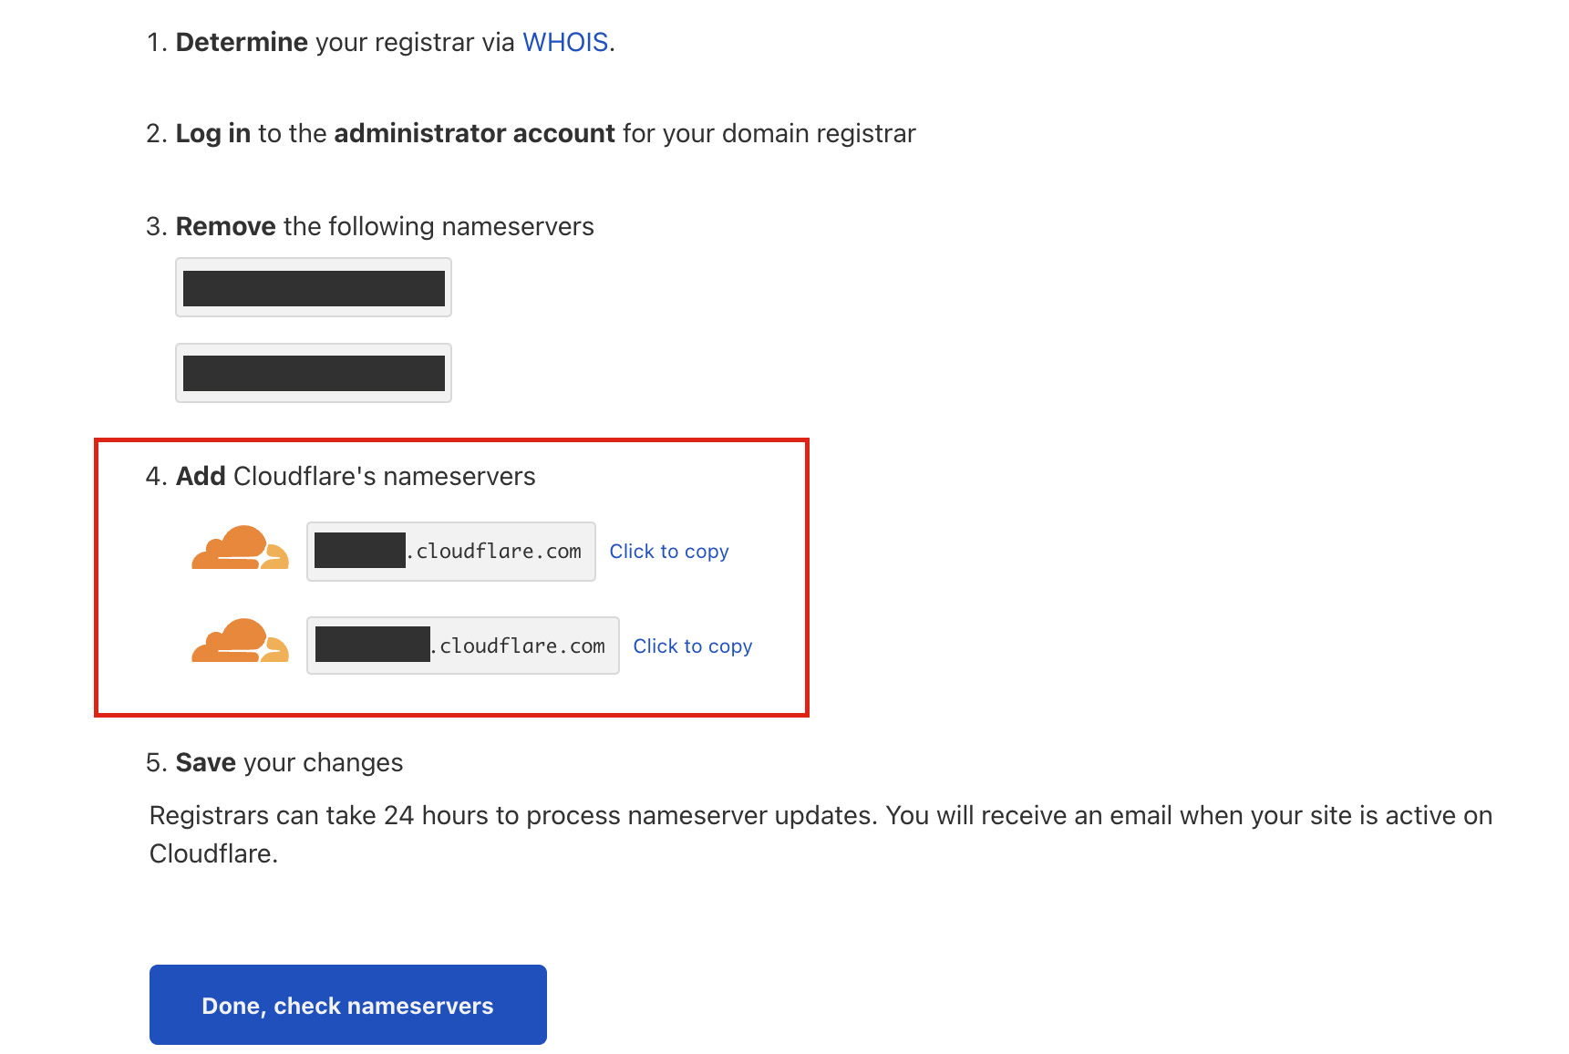Click the redacted prefix of second Cloudflare nameserver

pos(372,644)
